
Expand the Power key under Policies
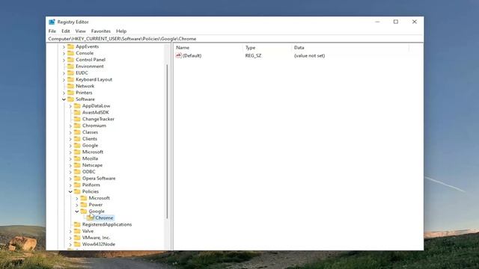[x=77, y=205]
